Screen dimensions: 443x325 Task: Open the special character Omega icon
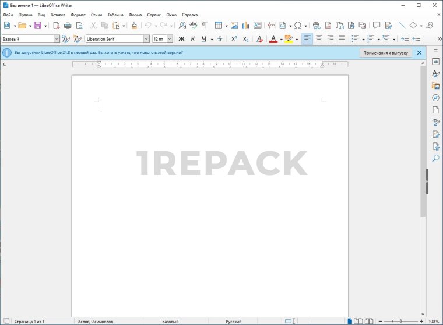tap(298, 26)
